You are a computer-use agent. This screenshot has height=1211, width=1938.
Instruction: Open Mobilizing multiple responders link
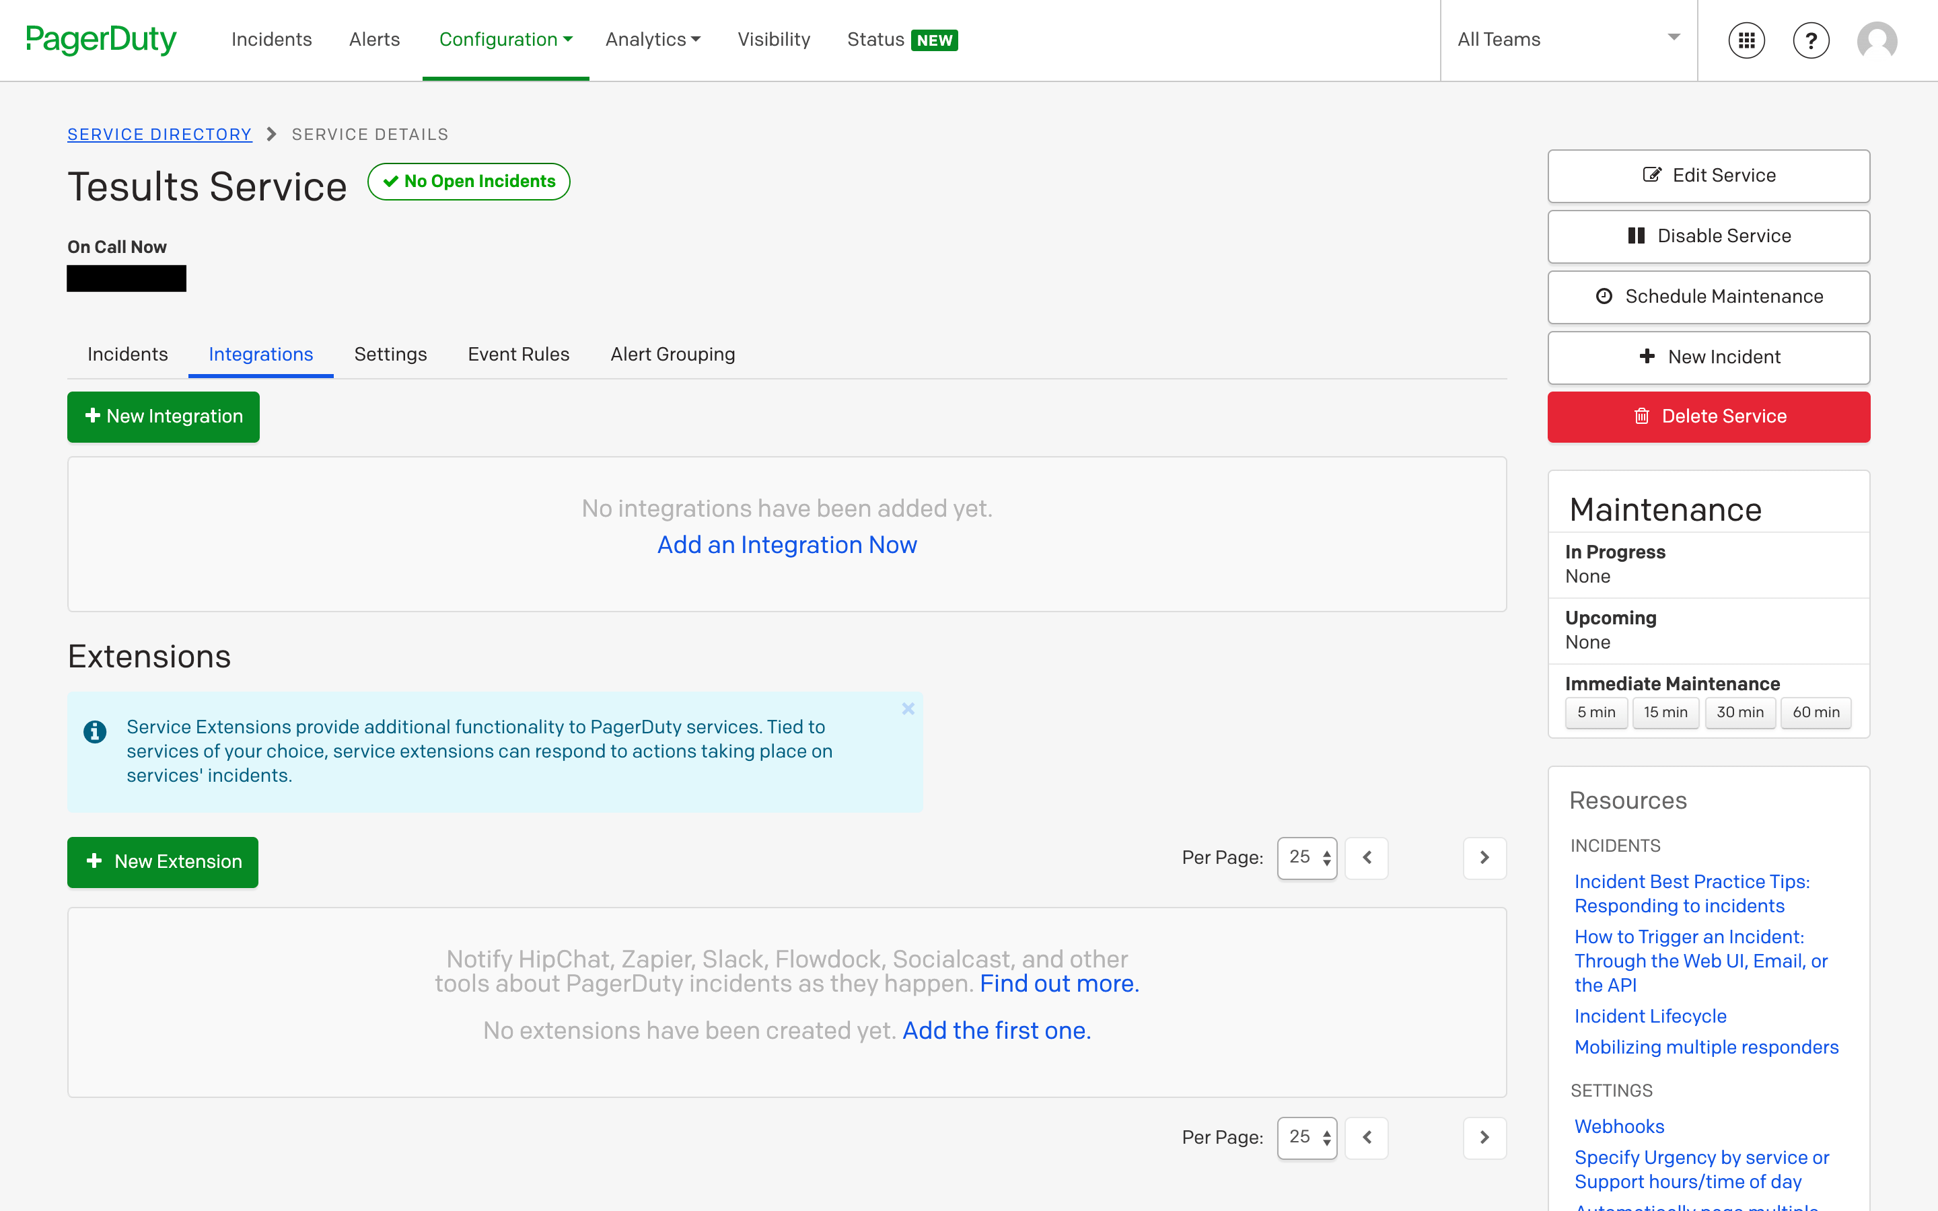(x=1707, y=1048)
